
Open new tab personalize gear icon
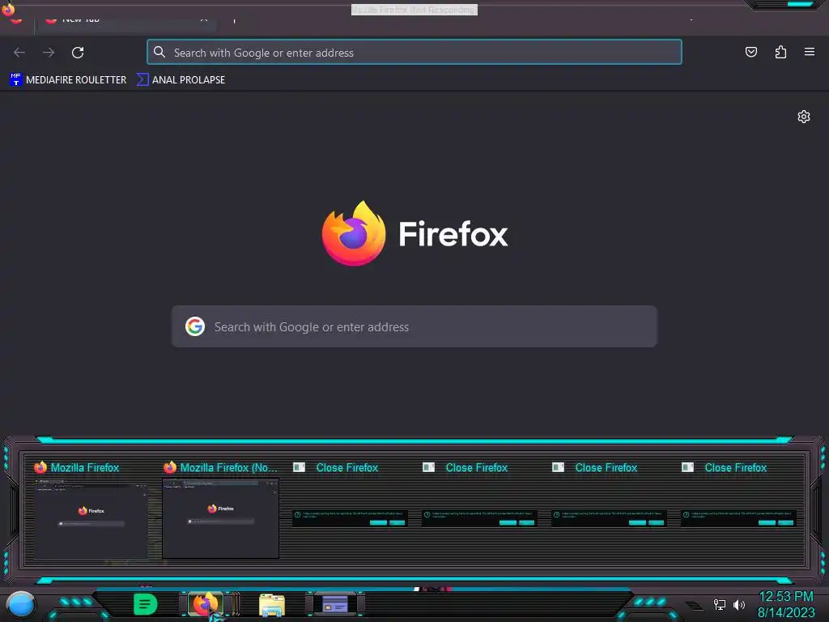(x=804, y=117)
